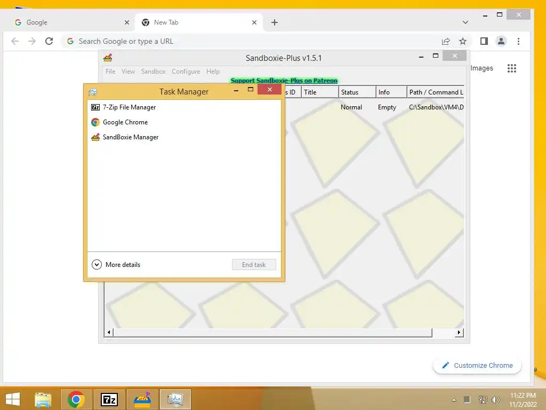The image size is (546, 410).
Task: Show hidden system tray icons
Action: coord(454,400)
